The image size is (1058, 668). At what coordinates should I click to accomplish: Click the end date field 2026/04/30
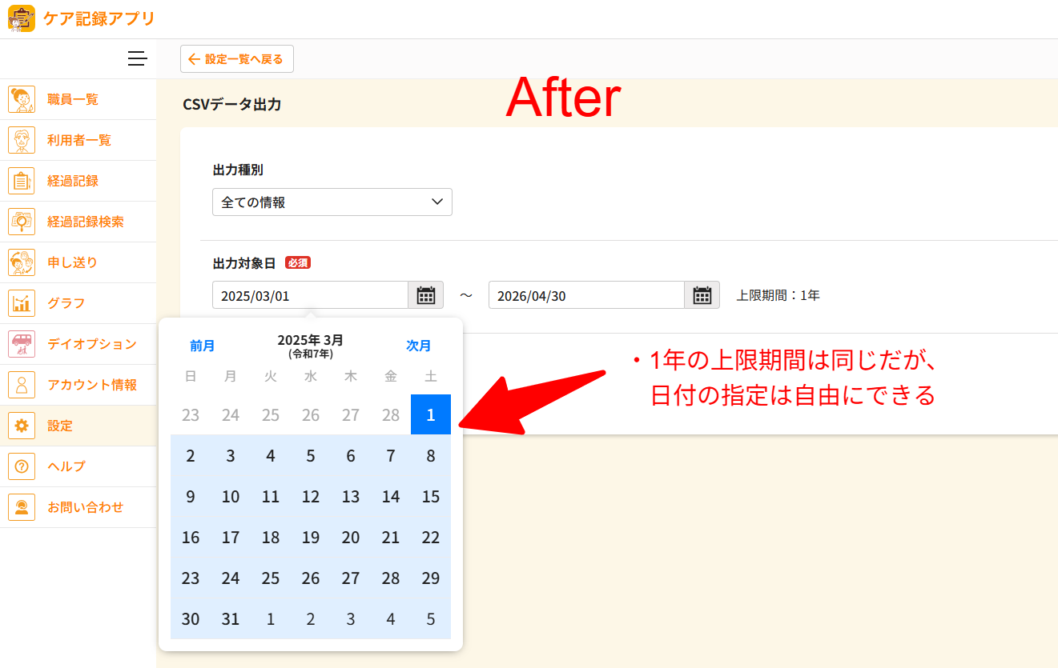(586, 295)
